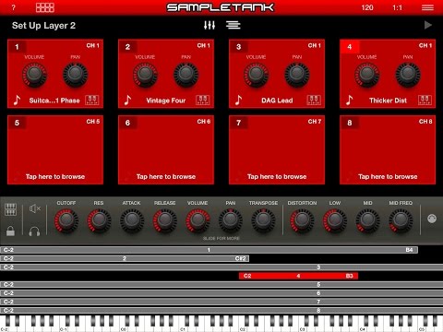The width and height of the screenshot is (443, 332).
Task: Open the Suitca...1 Phase instrument name
Action: [54, 101]
